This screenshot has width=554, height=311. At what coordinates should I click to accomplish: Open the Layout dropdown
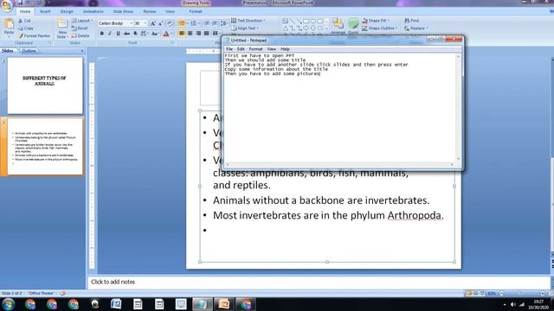[x=82, y=21]
